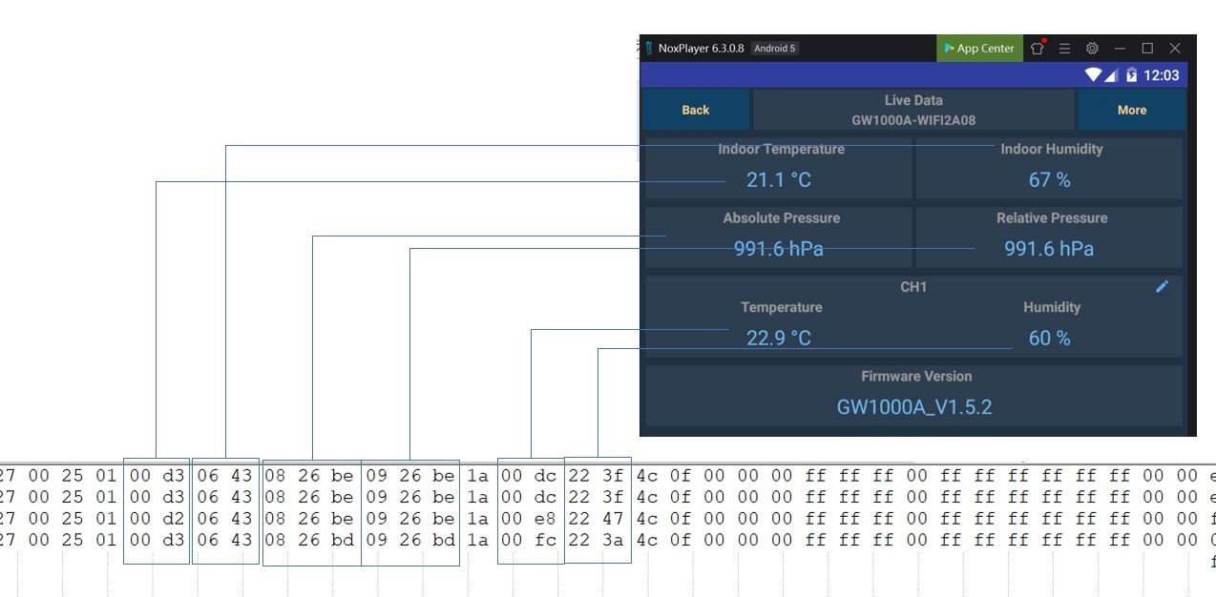Image resolution: width=1216 pixels, height=597 pixels.
Task: Click the NoxPlayer theme shirt icon
Action: coord(1038,49)
